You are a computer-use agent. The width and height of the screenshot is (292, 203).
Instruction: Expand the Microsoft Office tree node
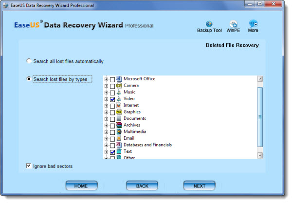[106, 79]
